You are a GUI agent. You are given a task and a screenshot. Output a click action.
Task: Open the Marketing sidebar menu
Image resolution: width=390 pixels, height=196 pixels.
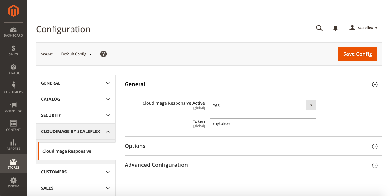[13, 107]
